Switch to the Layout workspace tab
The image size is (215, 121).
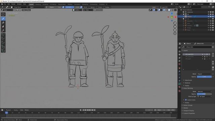31,4
